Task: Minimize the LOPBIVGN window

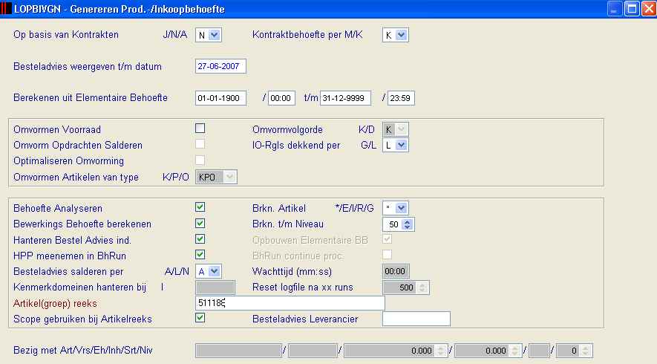Action: (614, 9)
